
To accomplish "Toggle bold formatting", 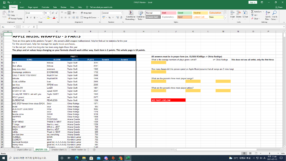I will [27, 18].
